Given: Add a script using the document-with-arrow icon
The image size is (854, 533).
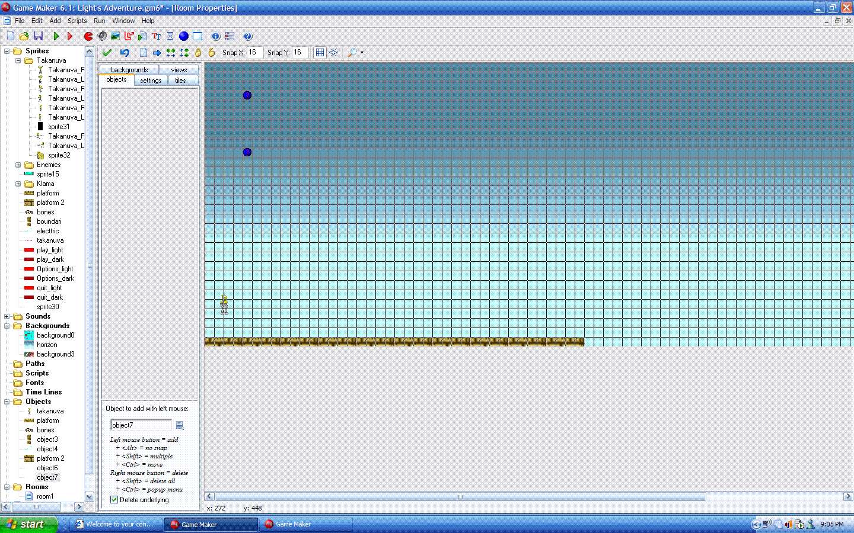Looking at the screenshot, I should (x=143, y=36).
